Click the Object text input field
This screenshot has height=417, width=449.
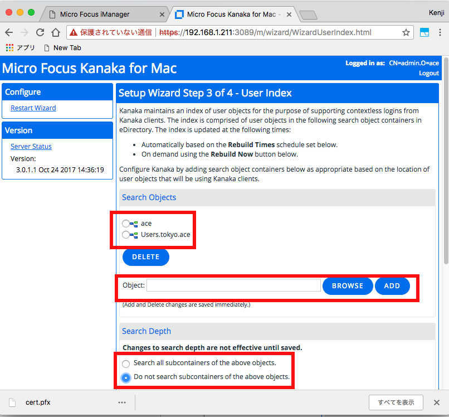coord(233,285)
